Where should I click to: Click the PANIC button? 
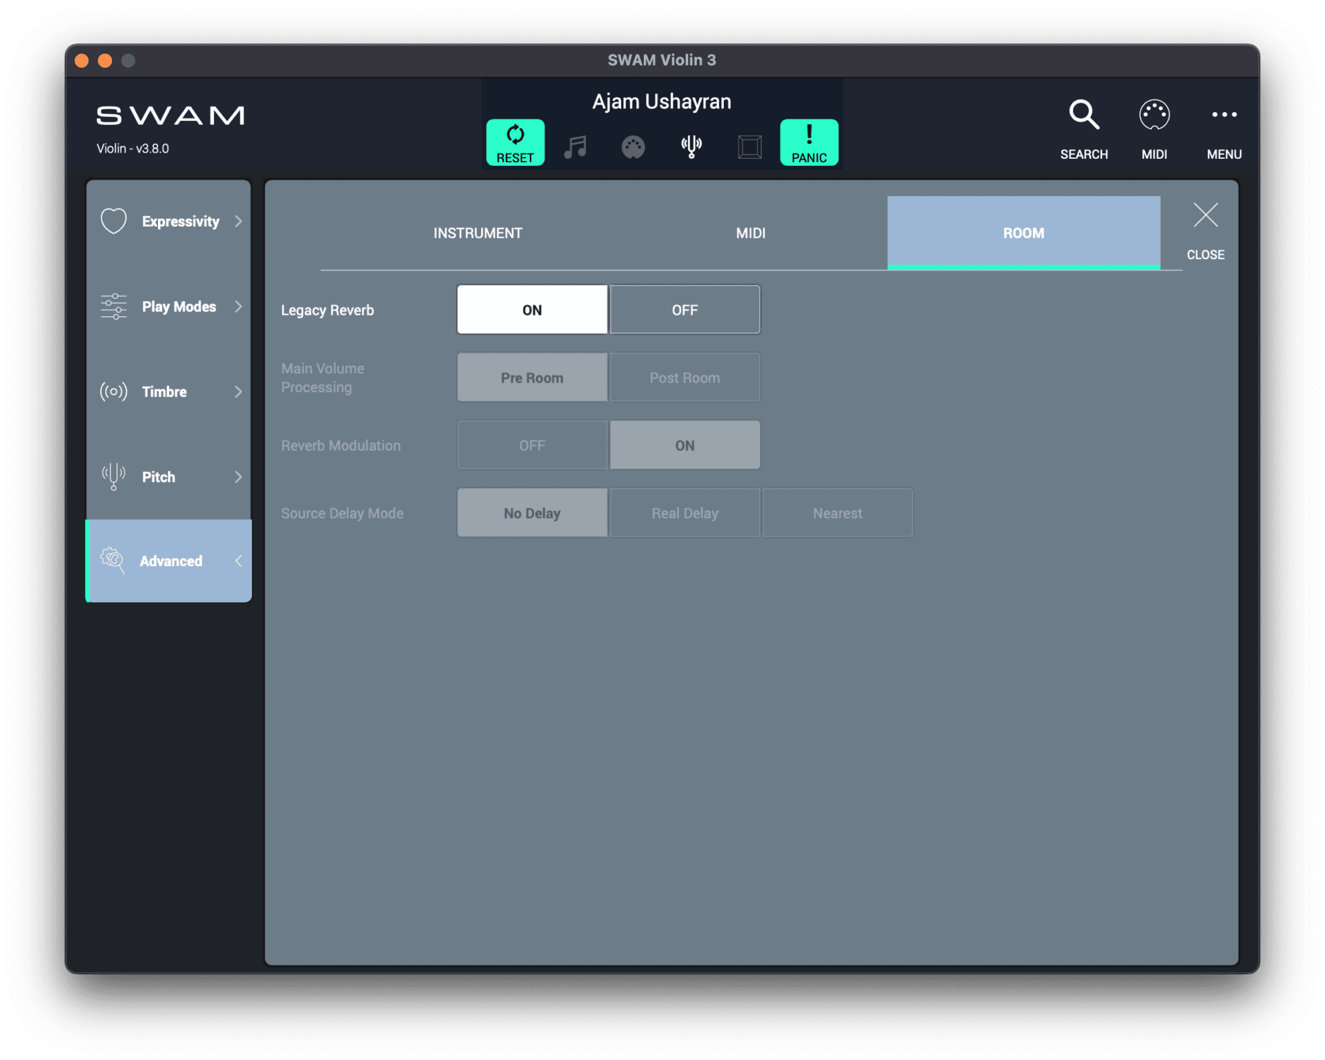point(808,142)
